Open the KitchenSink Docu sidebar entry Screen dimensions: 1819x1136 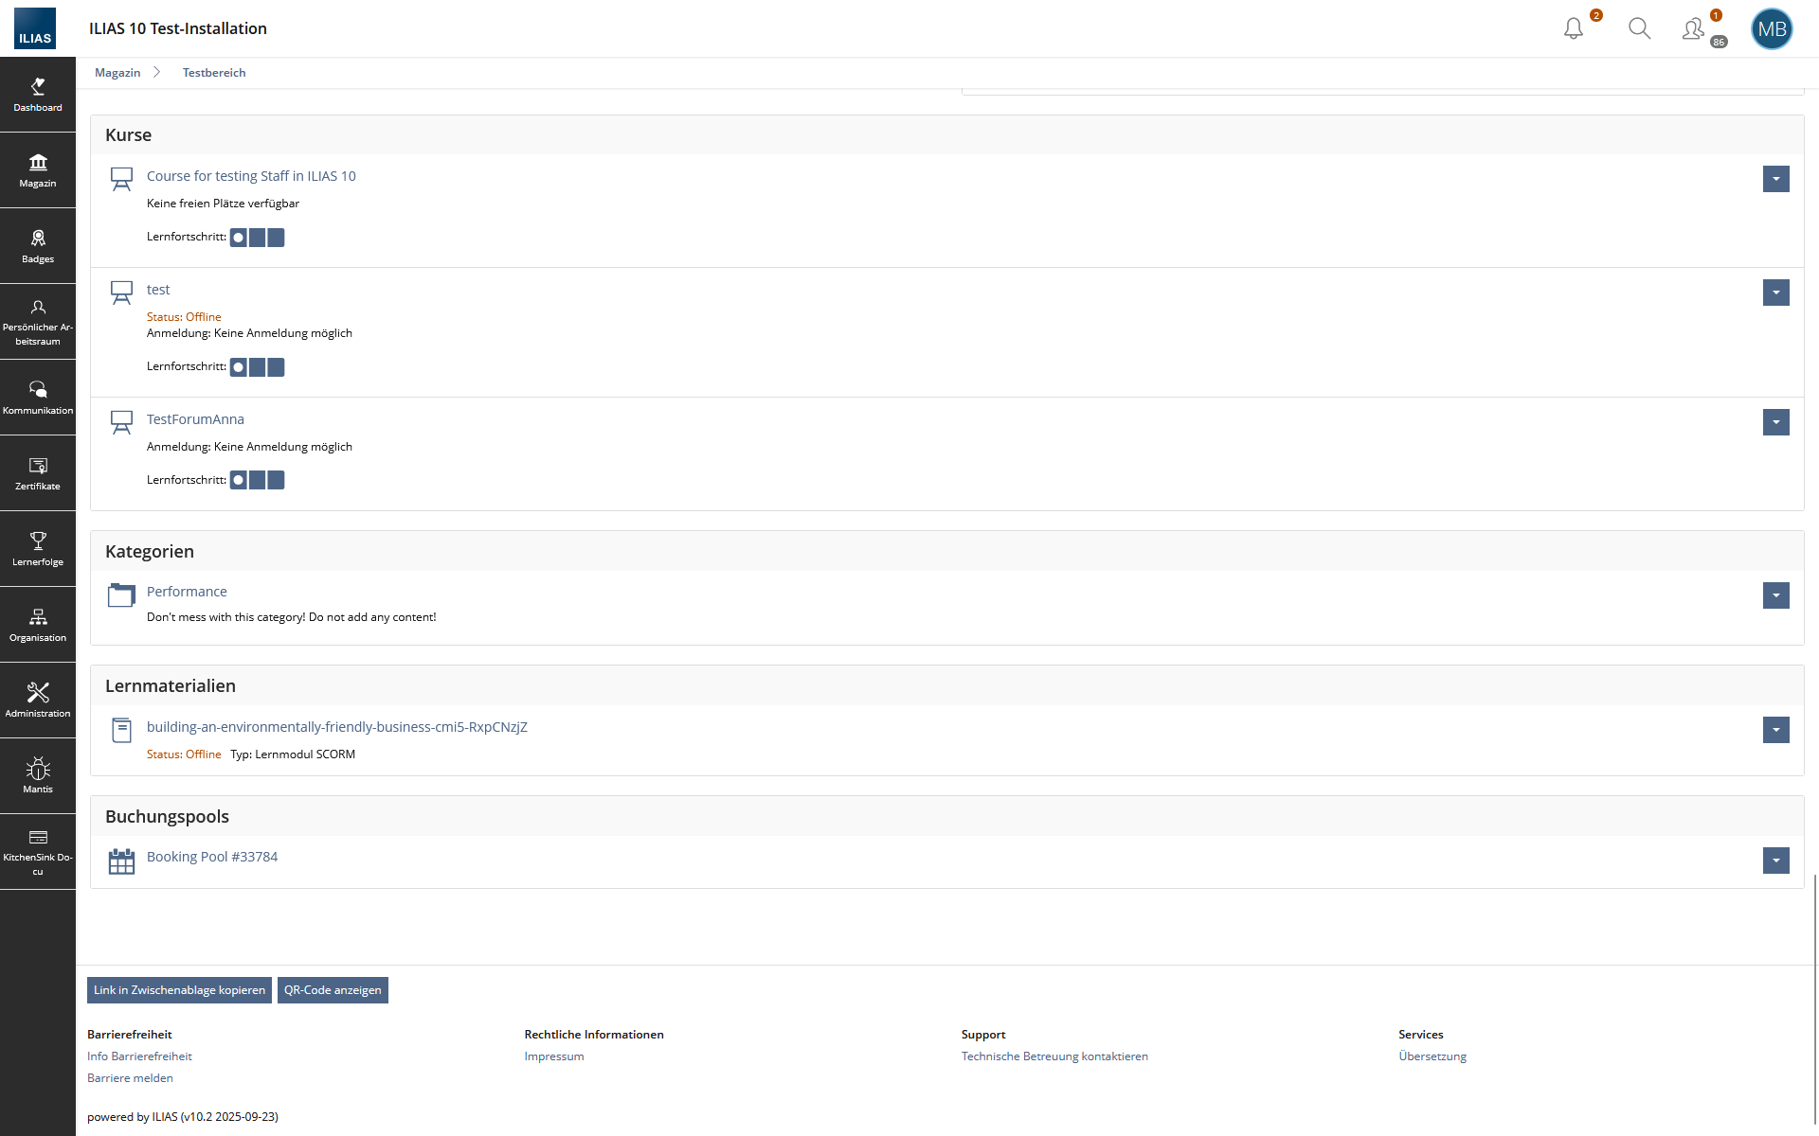coord(38,850)
